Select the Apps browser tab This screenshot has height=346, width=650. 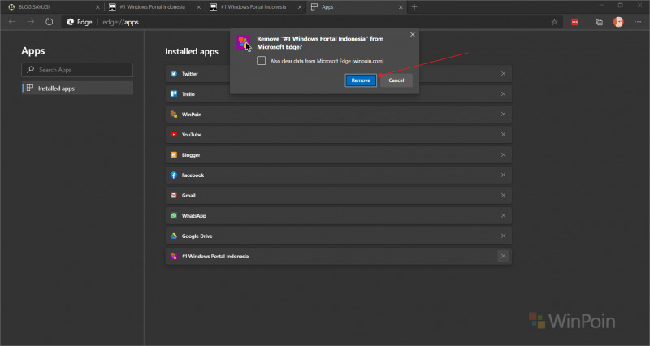[x=357, y=7]
